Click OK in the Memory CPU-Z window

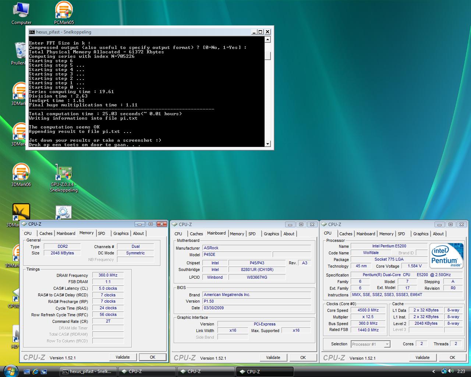[x=153, y=357]
